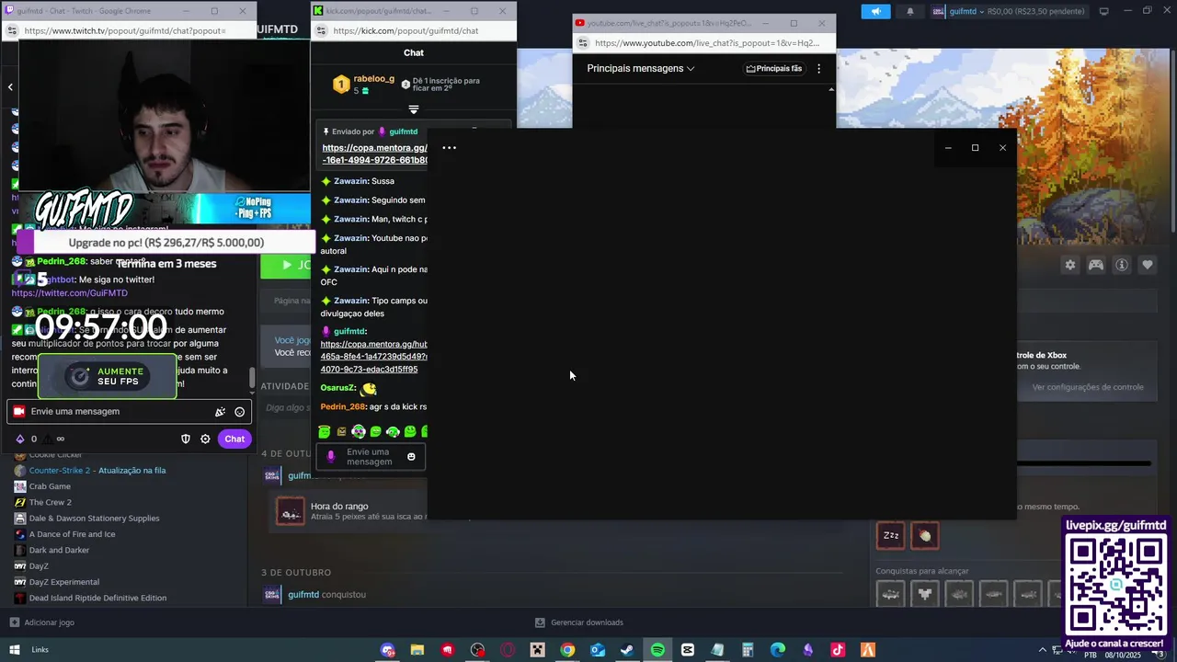Viewport: 1177px width, 662px height.
Task: Open Calculator from taskbar
Action: (748, 650)
